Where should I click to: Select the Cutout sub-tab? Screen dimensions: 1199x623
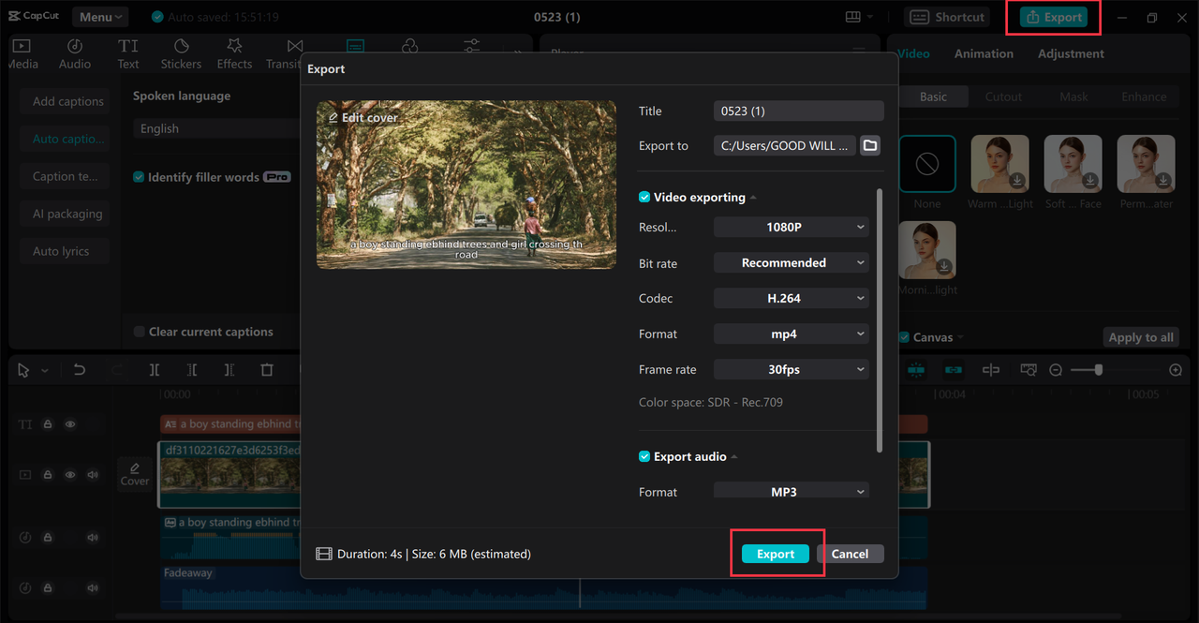[1003, 96]
